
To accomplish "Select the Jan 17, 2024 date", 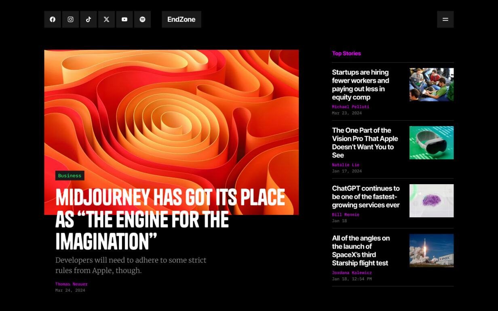I will pos(347,171).
